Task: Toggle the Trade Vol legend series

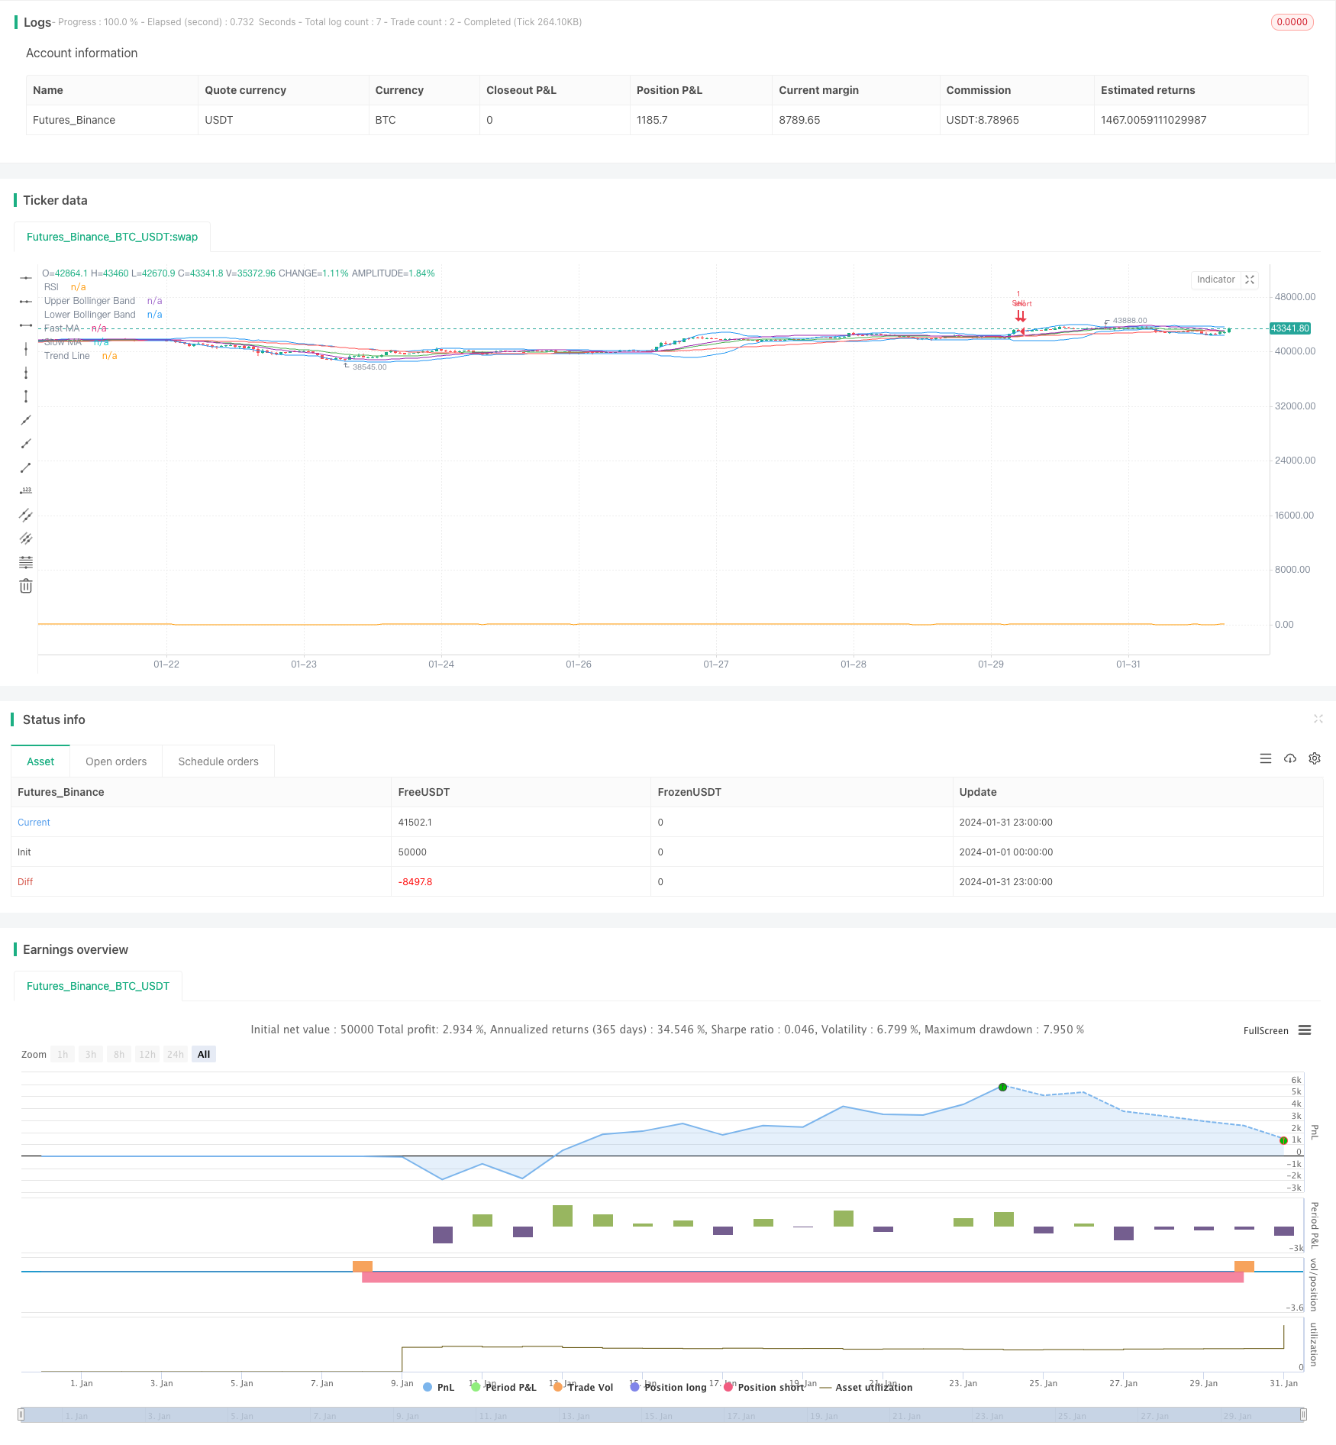Action: coord(583,1387)
